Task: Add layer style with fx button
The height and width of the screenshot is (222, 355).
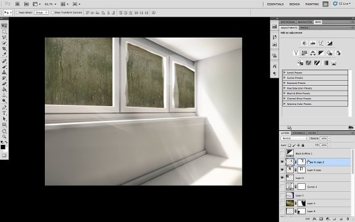Action: (x=314, y=219)
